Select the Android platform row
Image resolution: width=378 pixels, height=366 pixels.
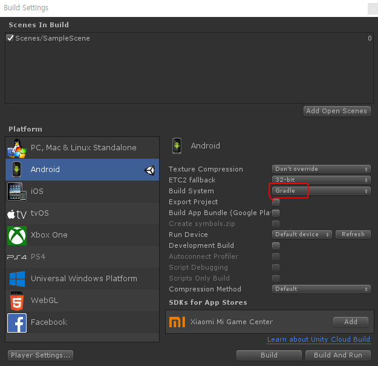click(82, 170)
